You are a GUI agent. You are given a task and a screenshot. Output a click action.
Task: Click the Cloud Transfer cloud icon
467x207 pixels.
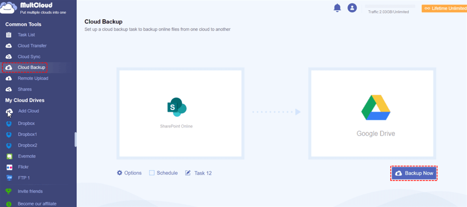point(9,46)
